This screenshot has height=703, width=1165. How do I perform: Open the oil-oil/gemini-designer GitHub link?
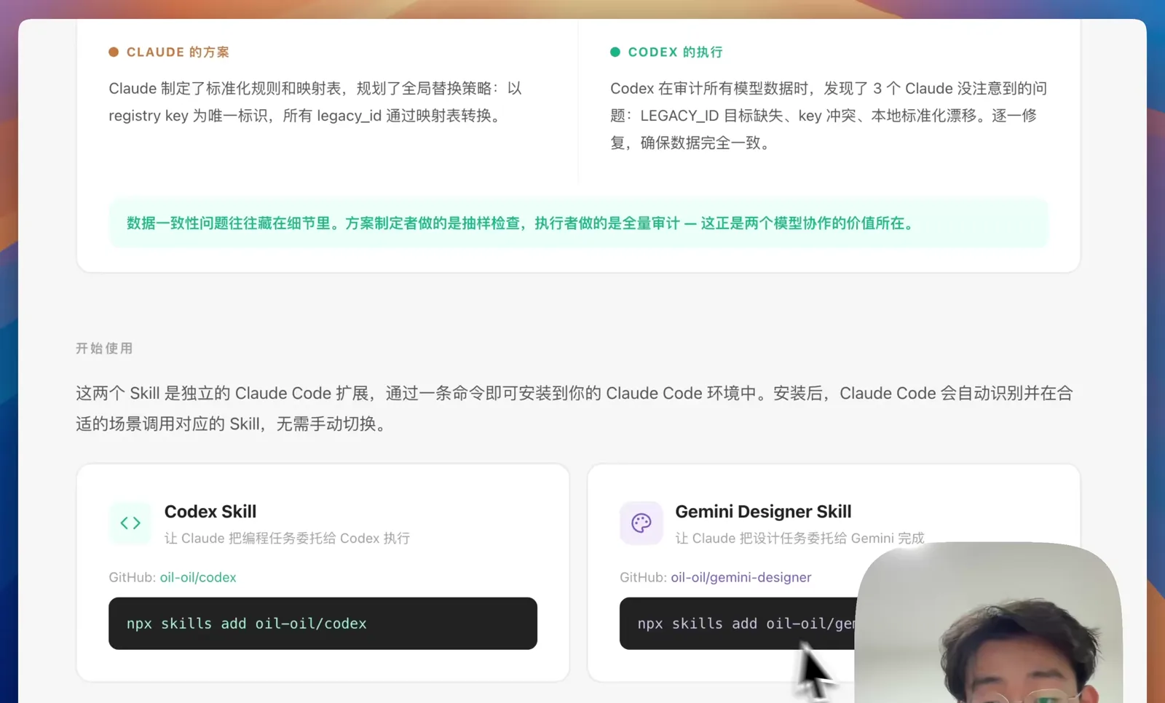point(741,577)
